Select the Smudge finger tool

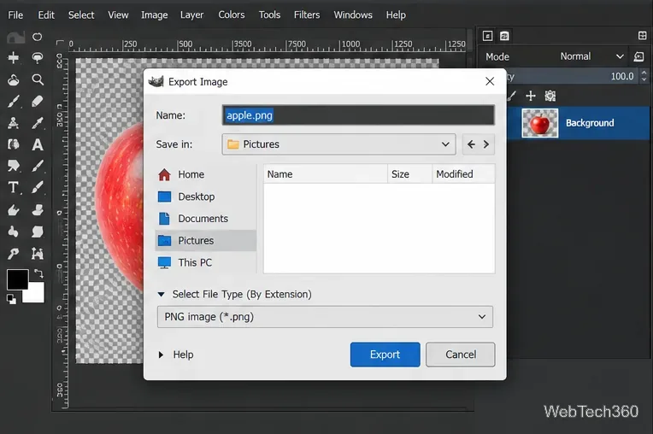(x=14, y=210)
